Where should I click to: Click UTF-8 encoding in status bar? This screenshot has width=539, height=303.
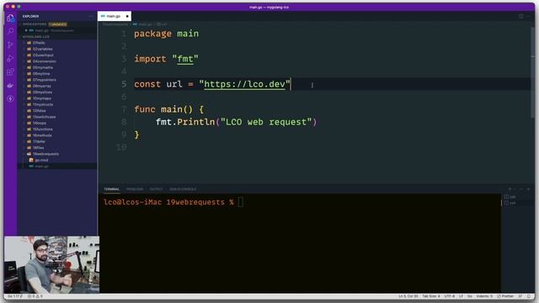point(449,296)
